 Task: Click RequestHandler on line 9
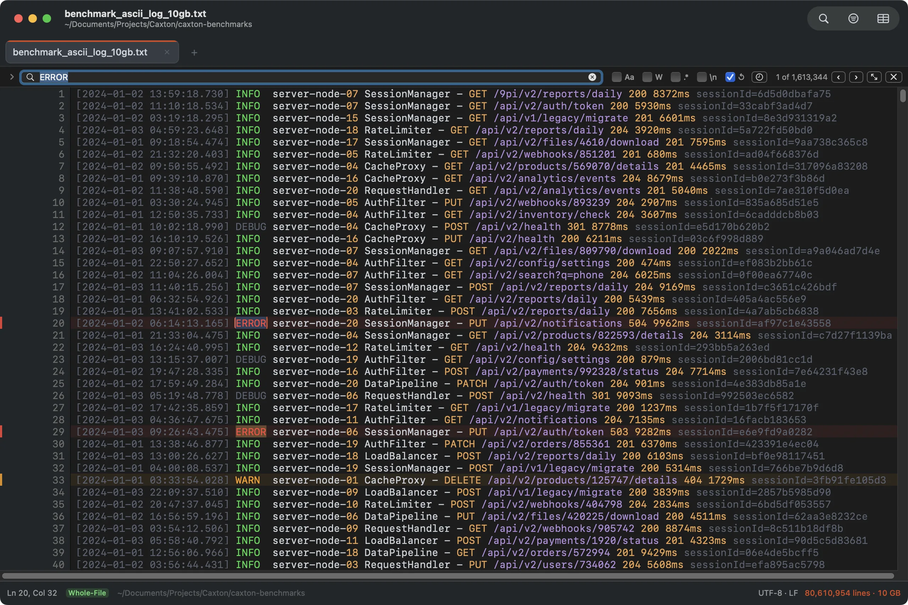pyautogui.click(x=408, y=190)
